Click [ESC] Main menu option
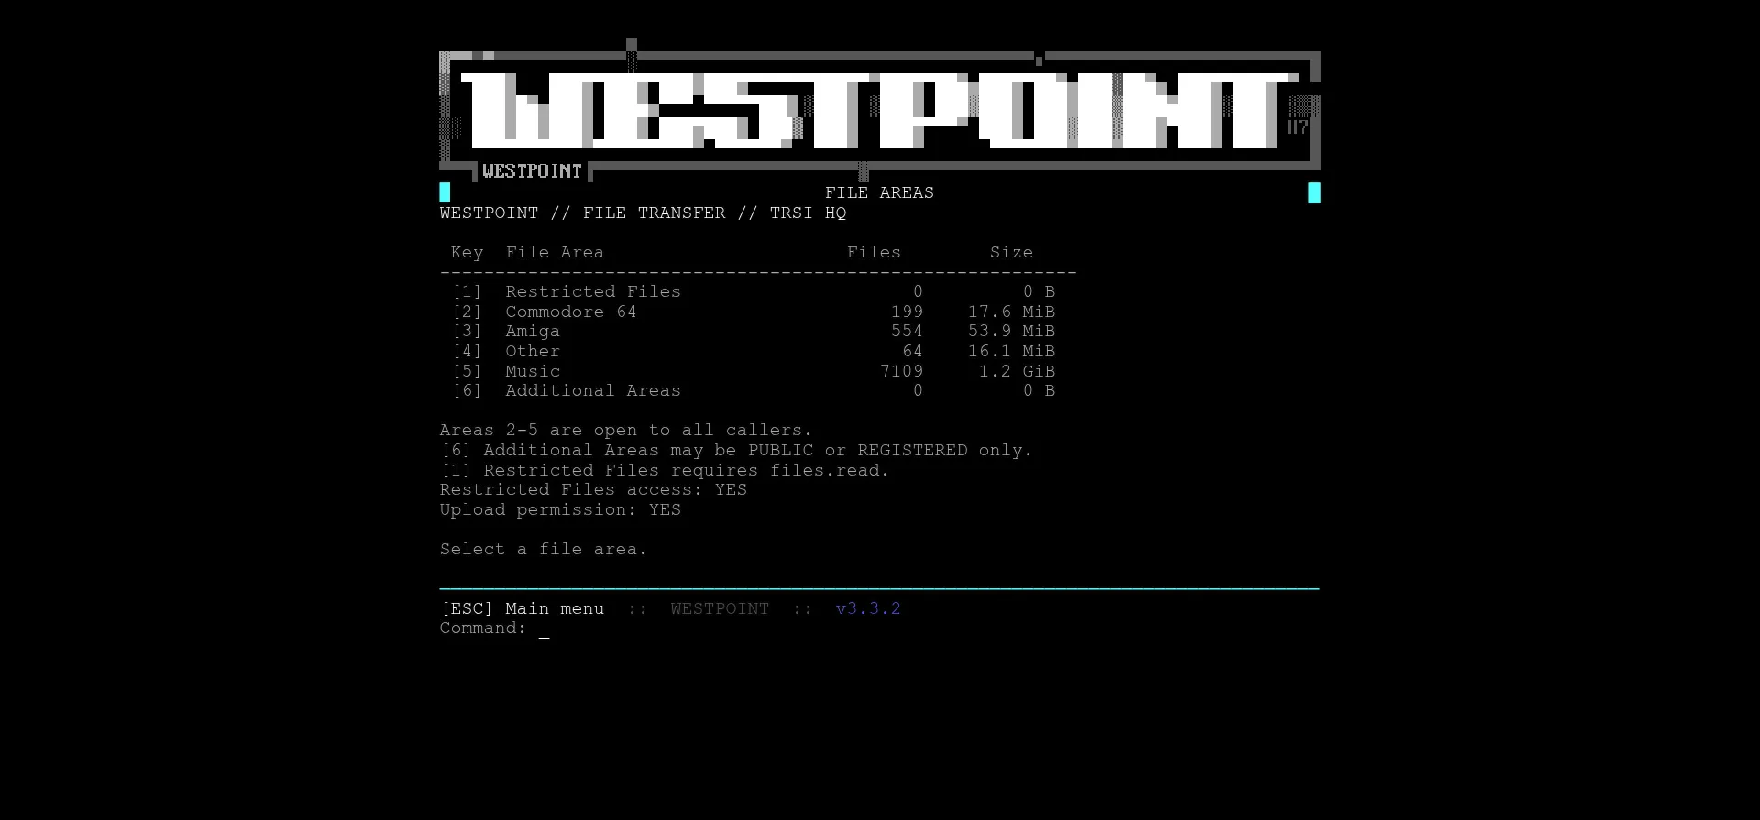This screenshot has width=1760, height=820. [522, 608]
